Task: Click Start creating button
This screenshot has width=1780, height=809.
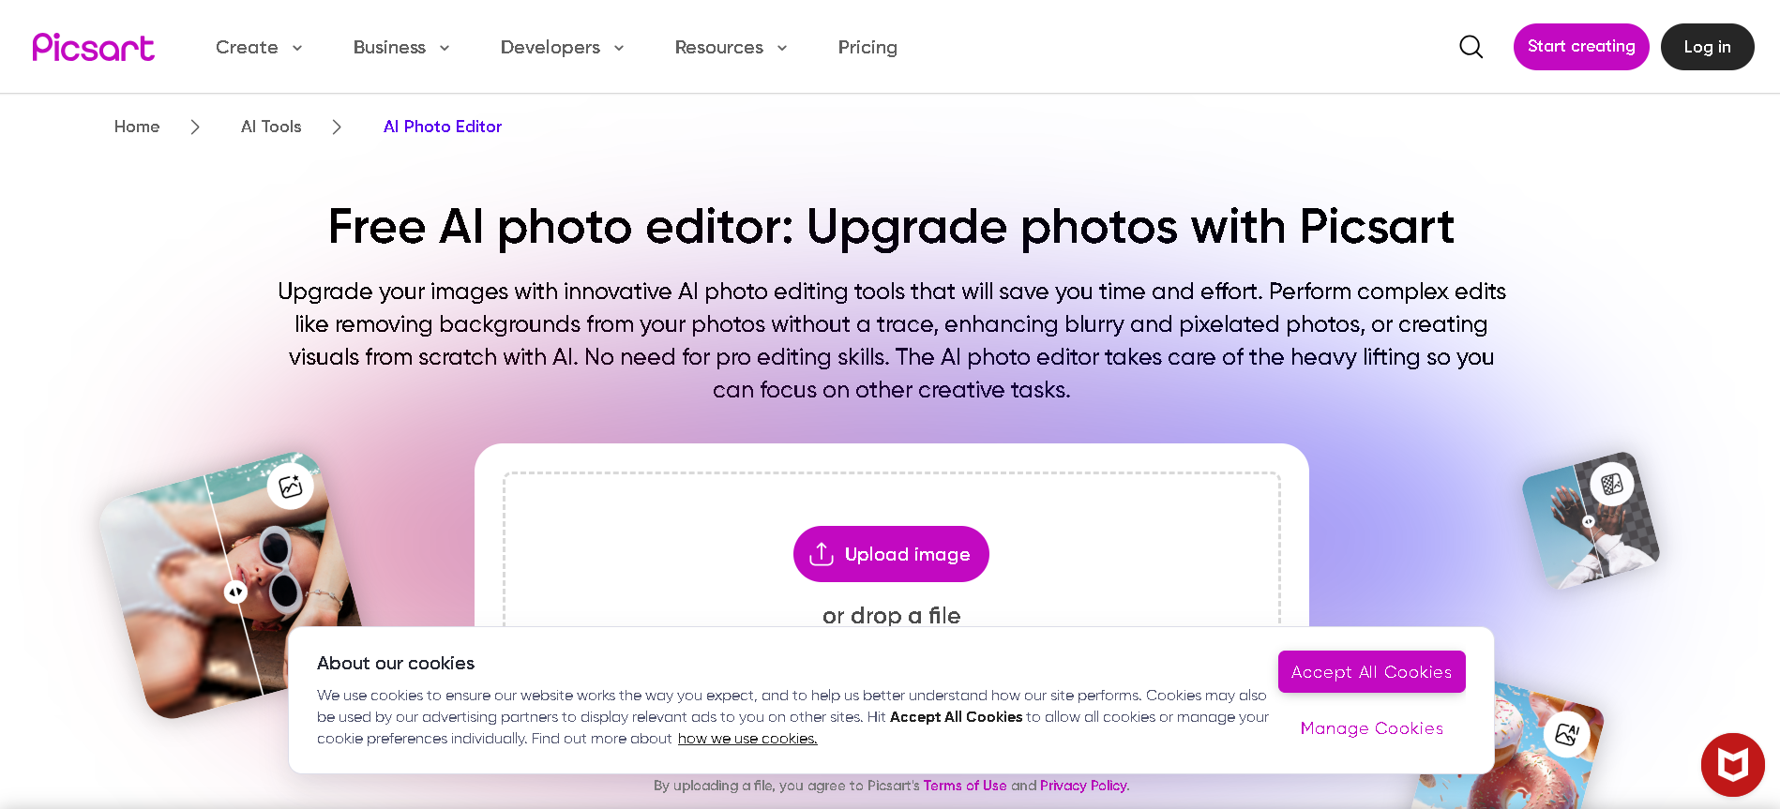Action: pyautogui.click(x=1581, y=47)
